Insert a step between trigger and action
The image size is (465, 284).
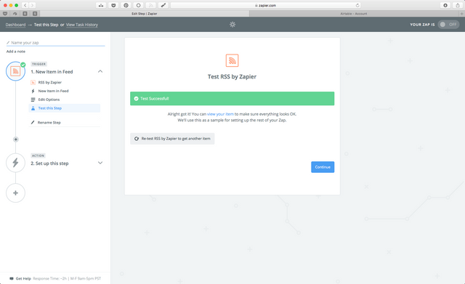[x=16, y=139]
